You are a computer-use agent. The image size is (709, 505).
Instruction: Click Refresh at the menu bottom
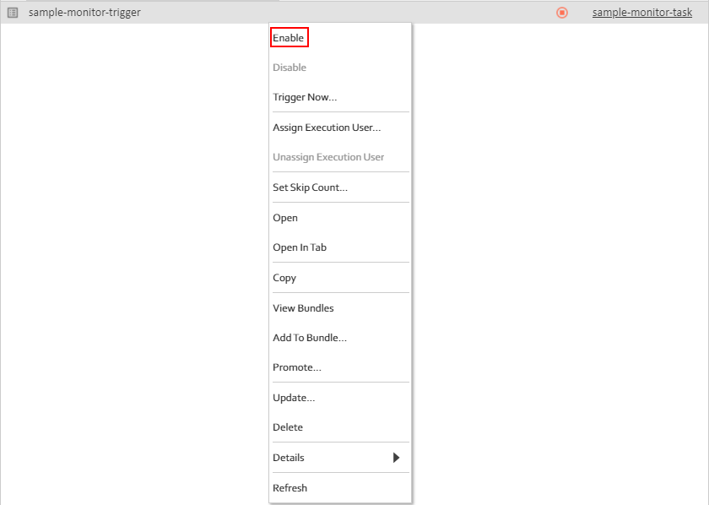pyautogui.click(x=290, y=488)
